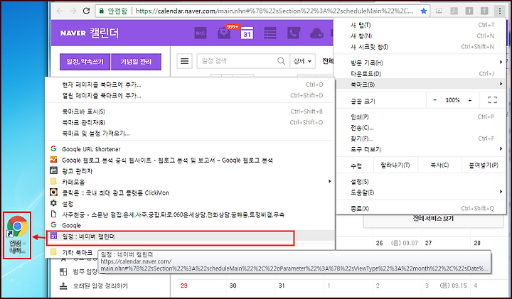Click the browser forward arrow
The image size is (512, 299).
tap(73, 11)
